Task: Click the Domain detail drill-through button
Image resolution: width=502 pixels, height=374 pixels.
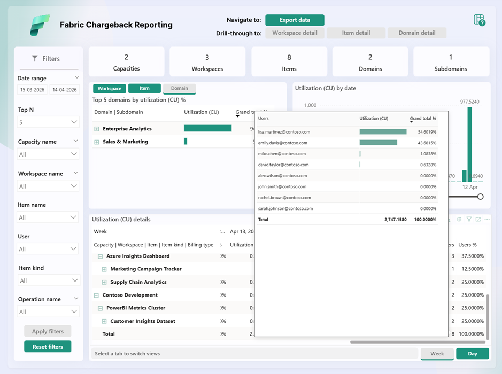Action: 417,33
